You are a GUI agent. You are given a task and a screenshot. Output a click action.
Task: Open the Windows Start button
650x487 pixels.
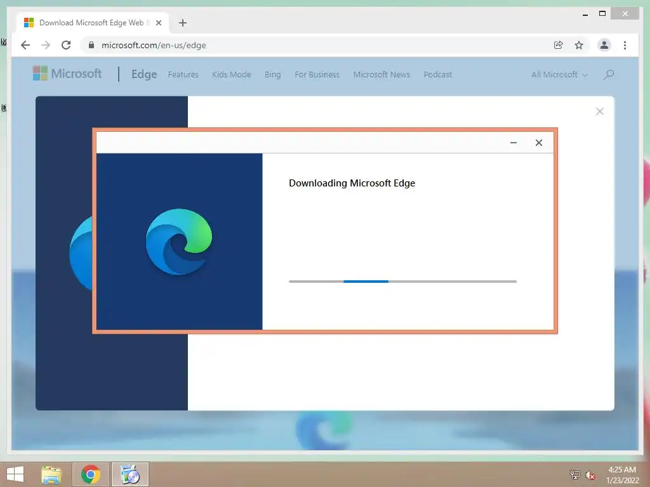coord(15,474)
